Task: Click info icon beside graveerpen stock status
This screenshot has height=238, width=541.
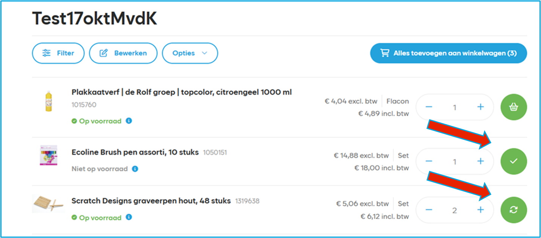Action: (129, 217)
